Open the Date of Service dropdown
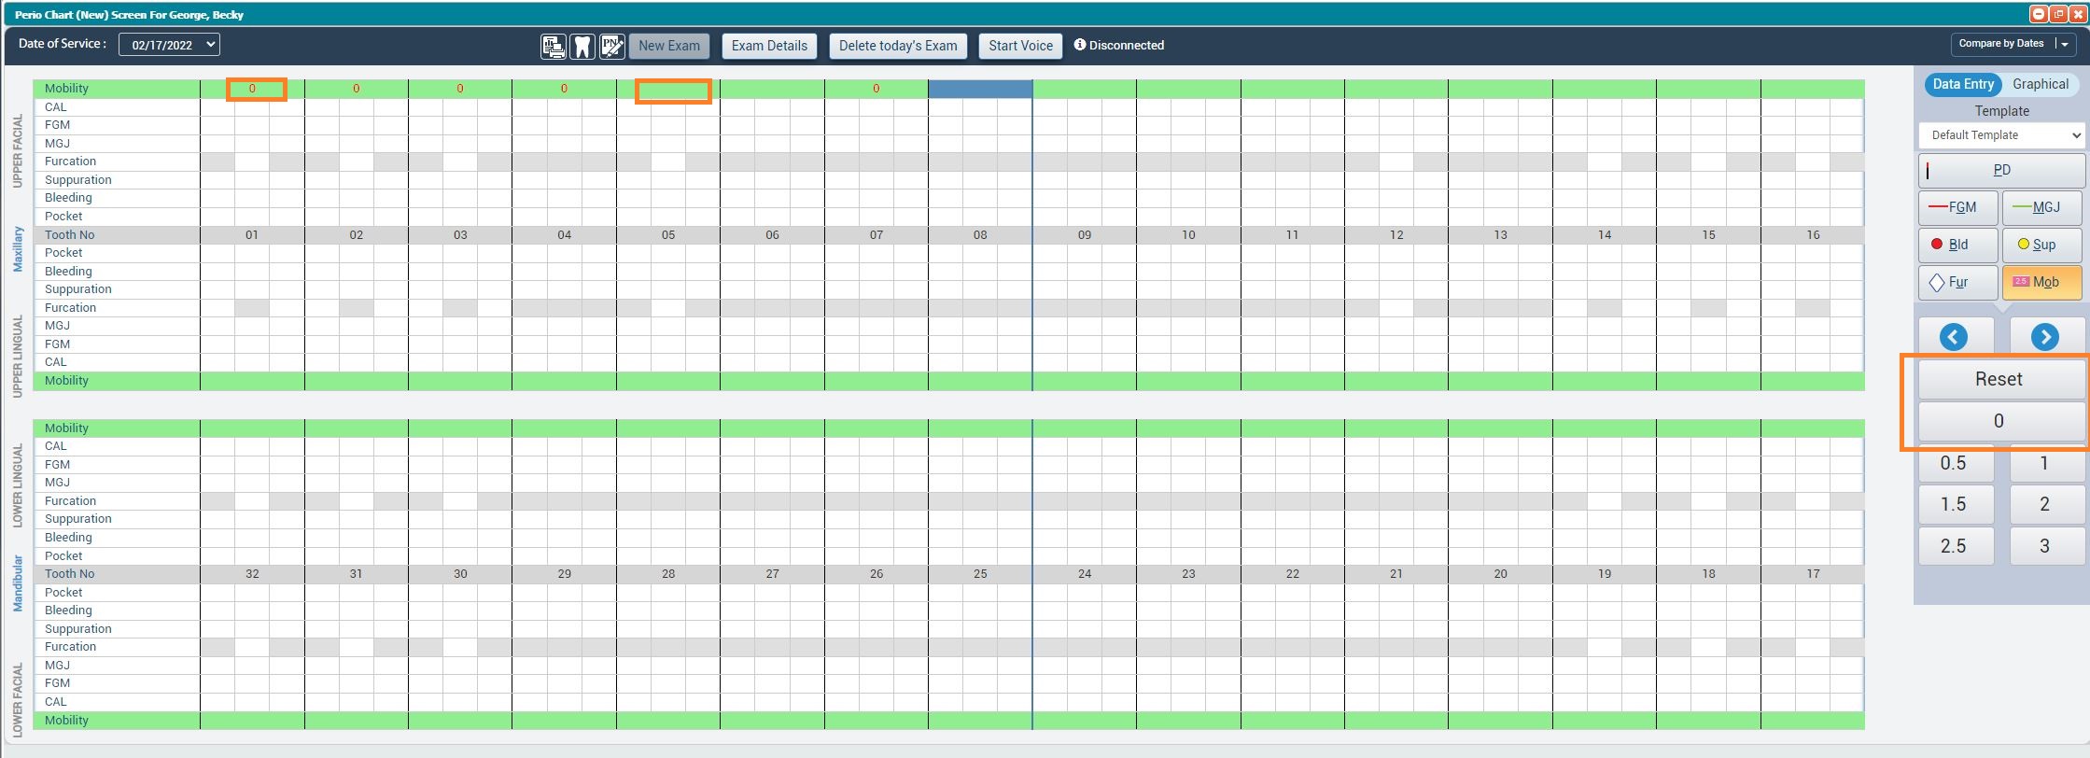2090x758 pixels. click(x=169, y=45)
